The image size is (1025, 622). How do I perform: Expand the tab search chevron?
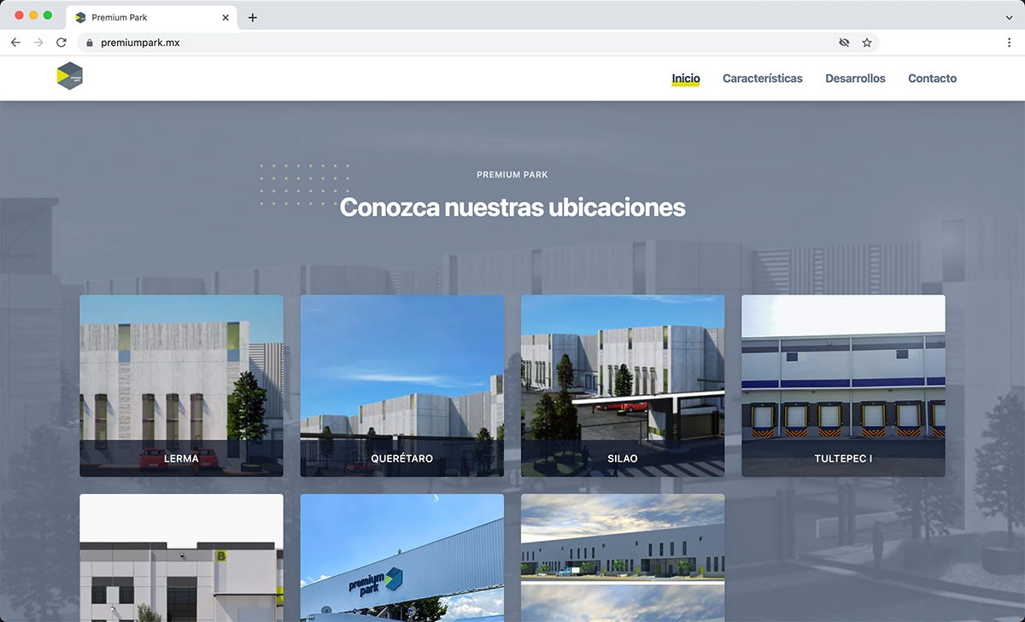tap(1009, 18)
